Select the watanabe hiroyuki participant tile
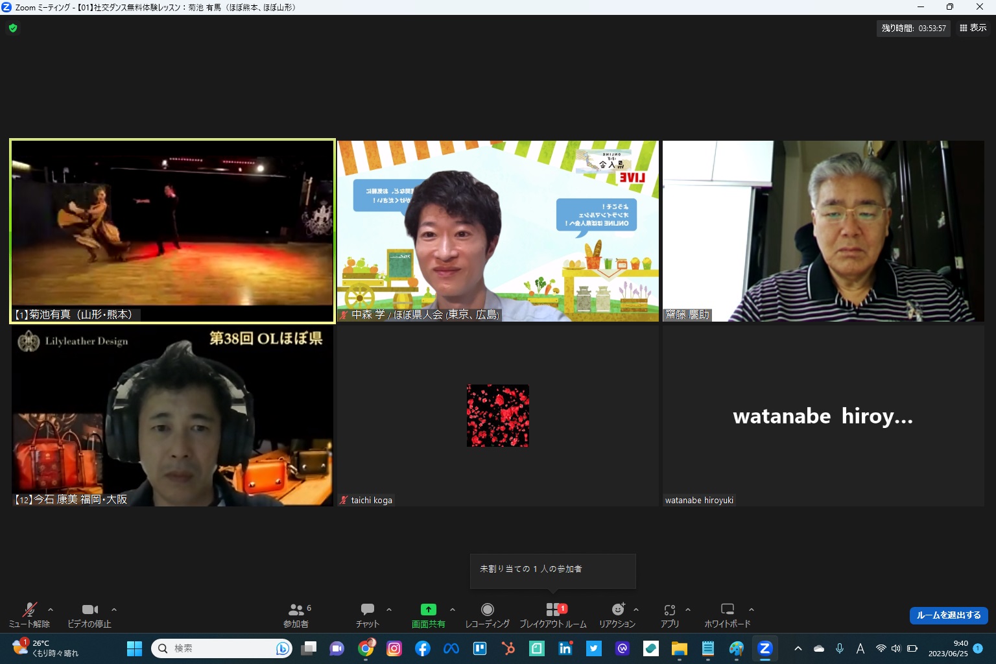The height and width of the screenshot is (664, 996). (x=823, y=416)
